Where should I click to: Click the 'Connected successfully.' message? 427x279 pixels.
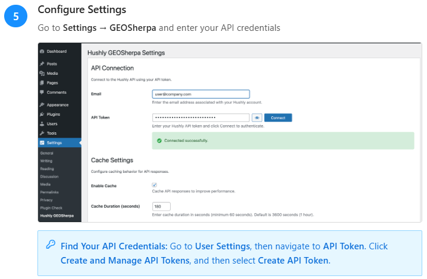[x=186, y=141]
